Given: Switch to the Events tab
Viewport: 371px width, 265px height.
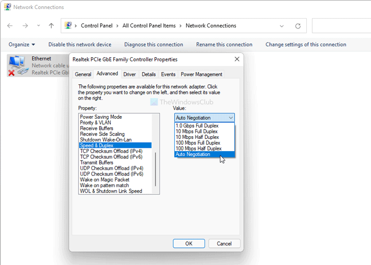Looking at the screenshot, I should point(168,74).
